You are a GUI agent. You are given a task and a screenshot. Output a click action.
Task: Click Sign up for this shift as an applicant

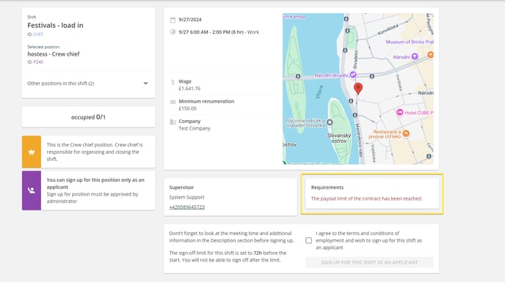(x=369, y=262)
